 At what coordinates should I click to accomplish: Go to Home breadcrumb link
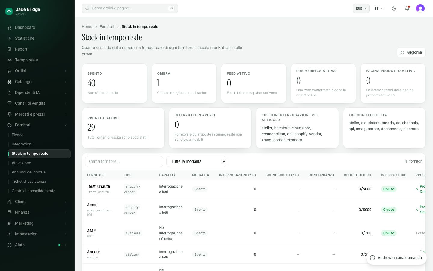(87, 27)
